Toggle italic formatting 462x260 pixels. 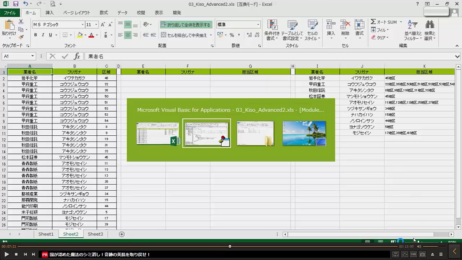pyautogui.click(x=43, y=35)
